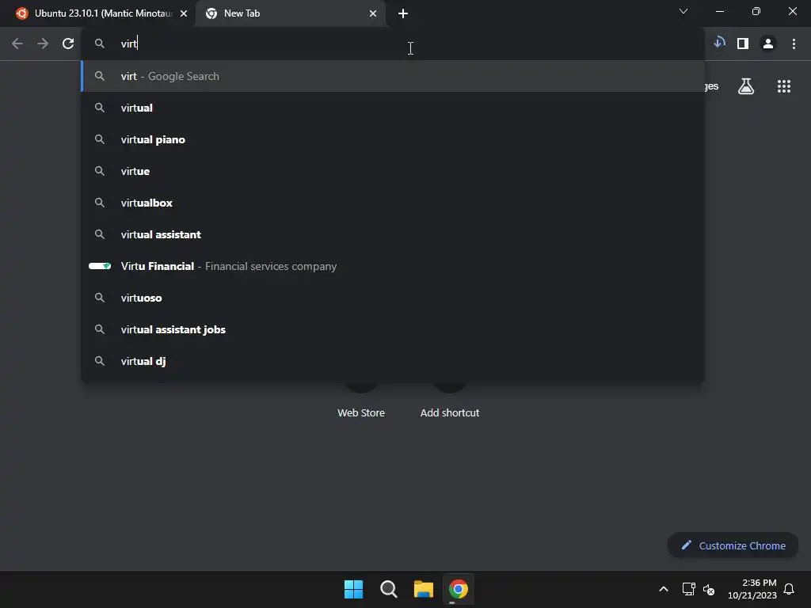
Task: Select 'virtual assistant' suggestion
Action: coord(393,234)
